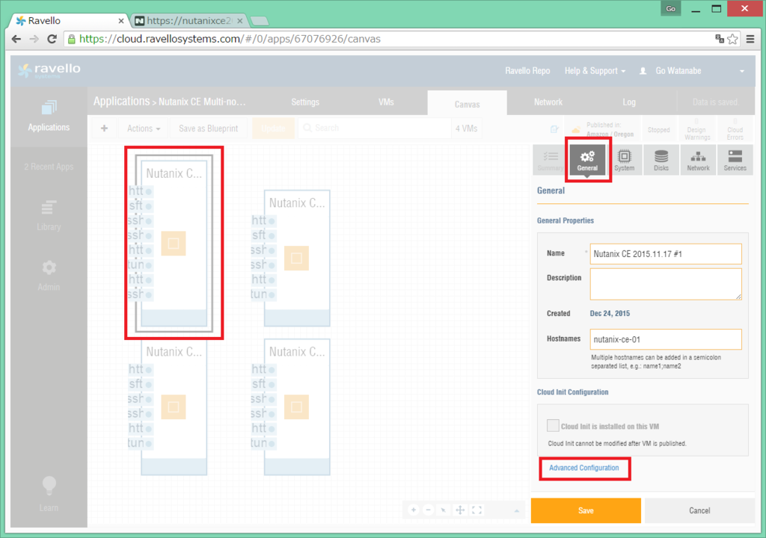Click the Cloud Errors counter
This screenshot has height=538, width=766.
point(735,129)
